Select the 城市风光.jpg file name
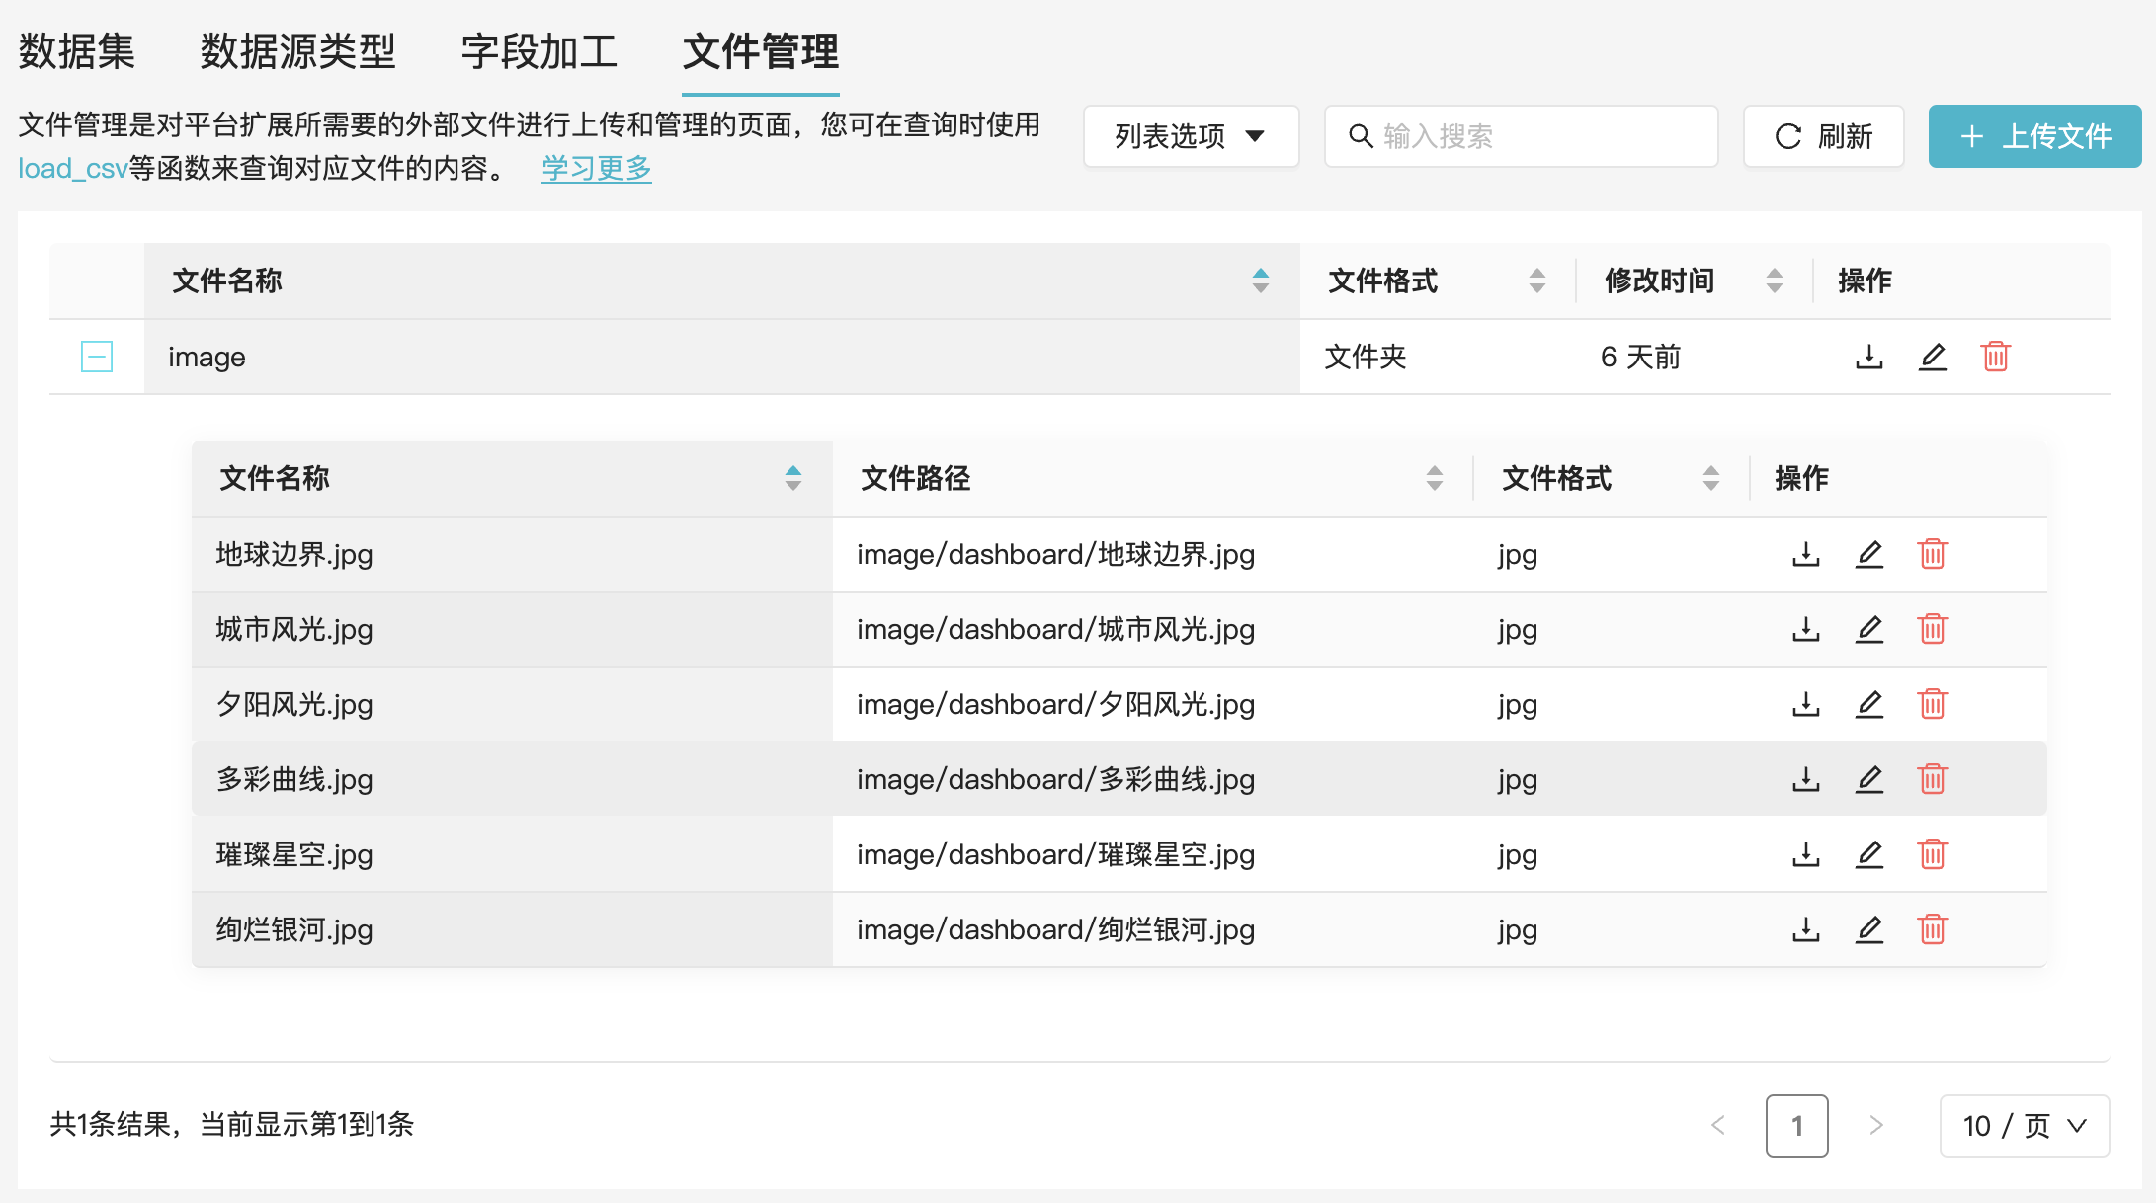The height and width of the screenshot is (1203, 2156). [294, 629]
